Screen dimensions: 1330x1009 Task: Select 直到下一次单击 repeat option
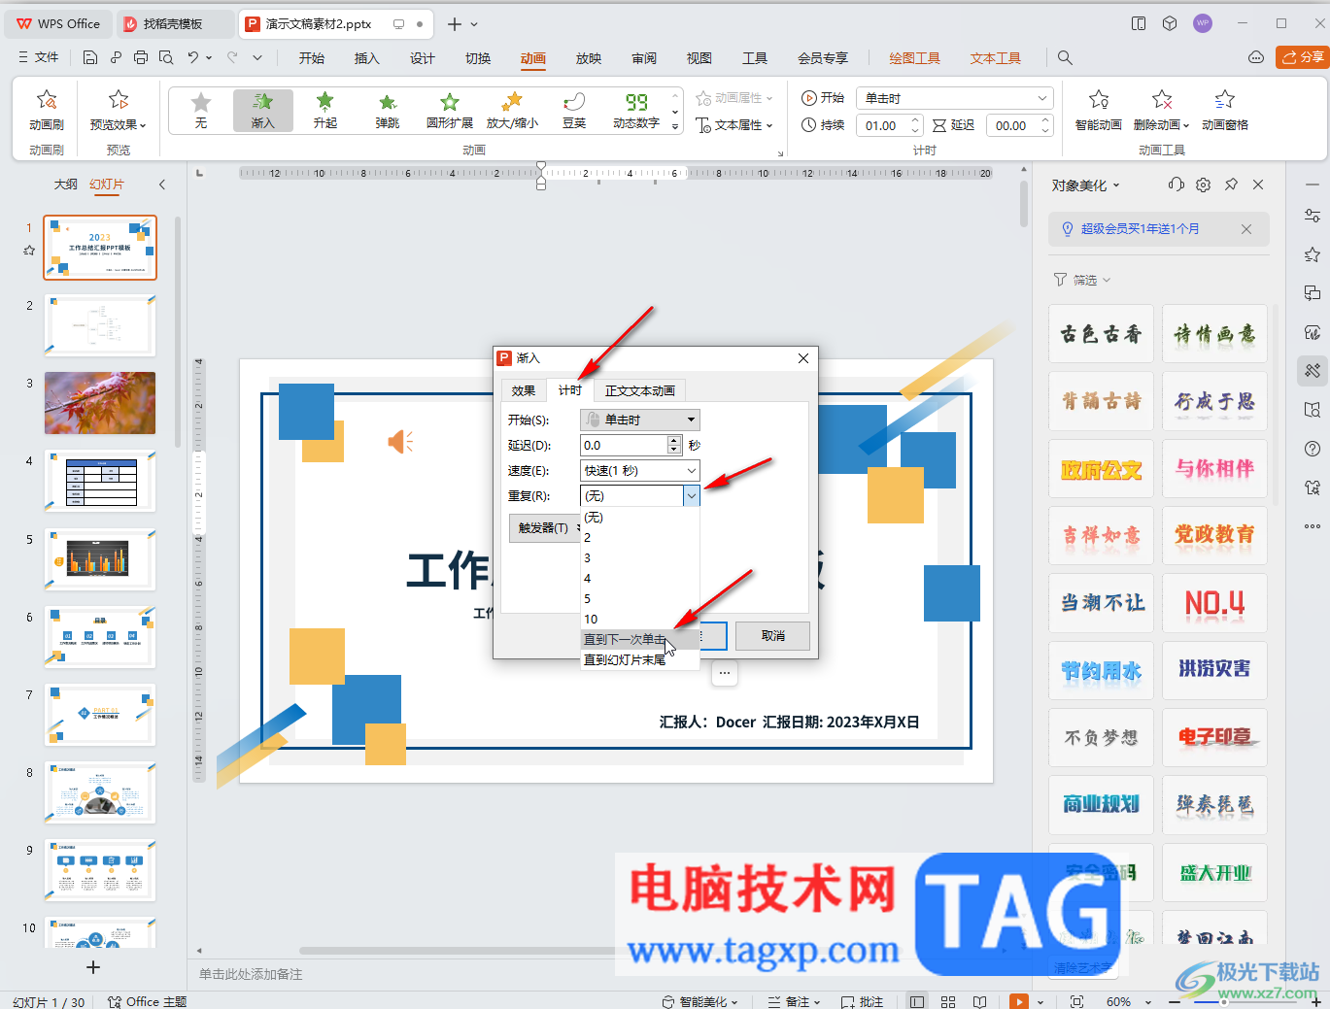tap(639, 639)
